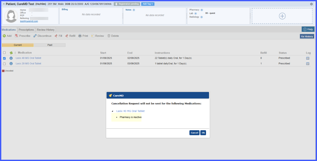Collapse the patient header chevron
Image resolution: width=317 pixels, height=161 pixels.
click(4, 4)
